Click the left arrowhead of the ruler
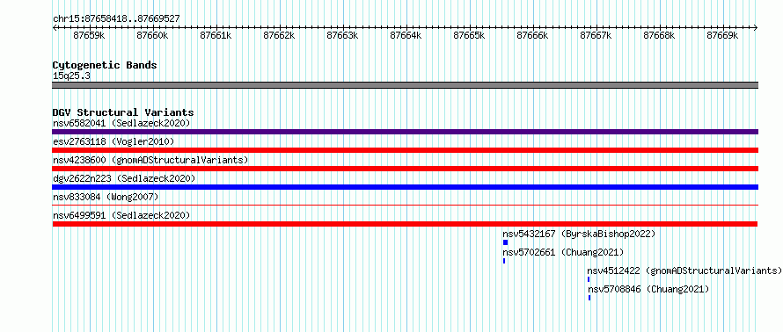The width and height of the screenshot is (783, 332). pyautogui.click(x=55, y=28)
